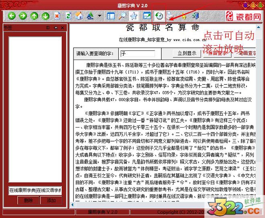This screenshot has width=265, height=218.
Task: Print the page with printer icon
Action: pos(170,16)
